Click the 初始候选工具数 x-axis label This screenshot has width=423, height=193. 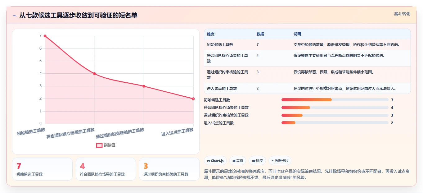click(31, 131)
